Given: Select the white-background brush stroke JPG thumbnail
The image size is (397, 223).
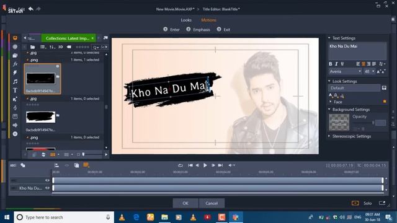Looking at the screenshot, I should coord(40,117).
